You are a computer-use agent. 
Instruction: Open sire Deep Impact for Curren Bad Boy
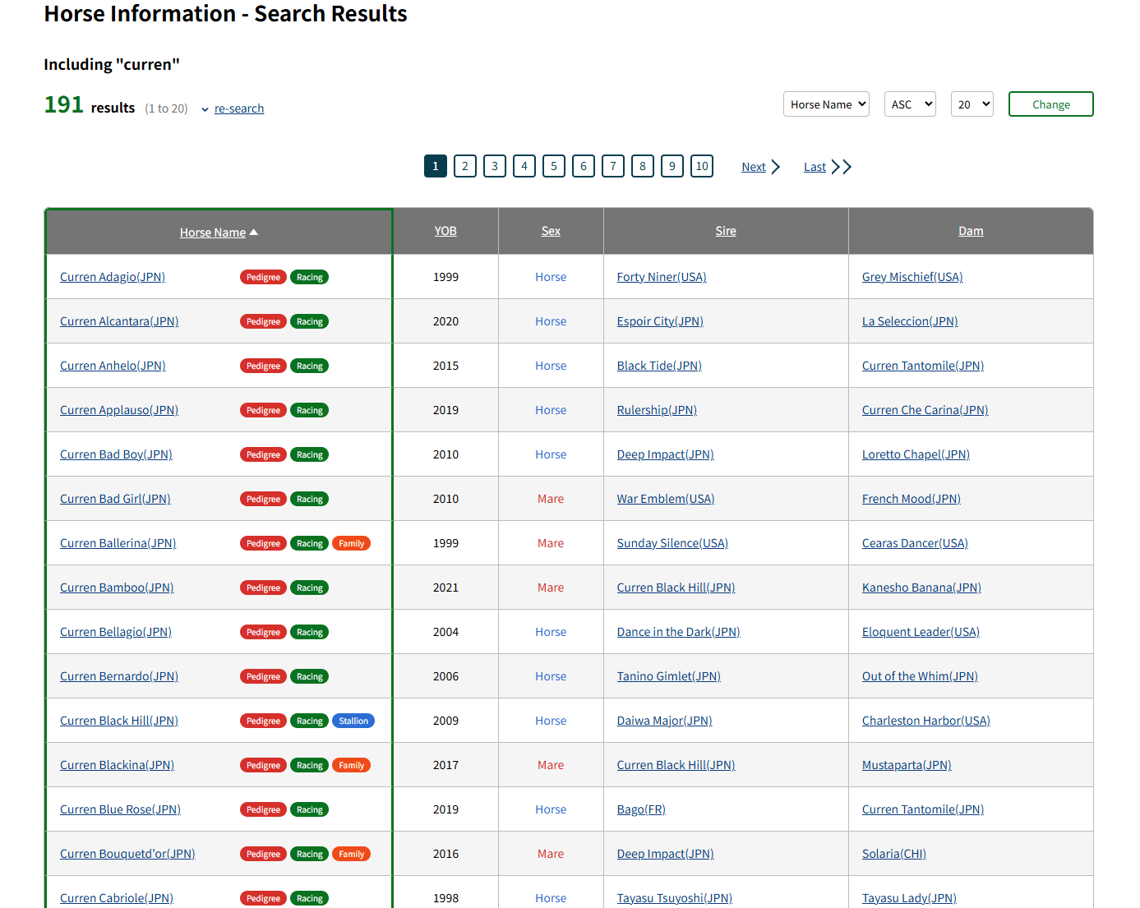click(665, 454)
